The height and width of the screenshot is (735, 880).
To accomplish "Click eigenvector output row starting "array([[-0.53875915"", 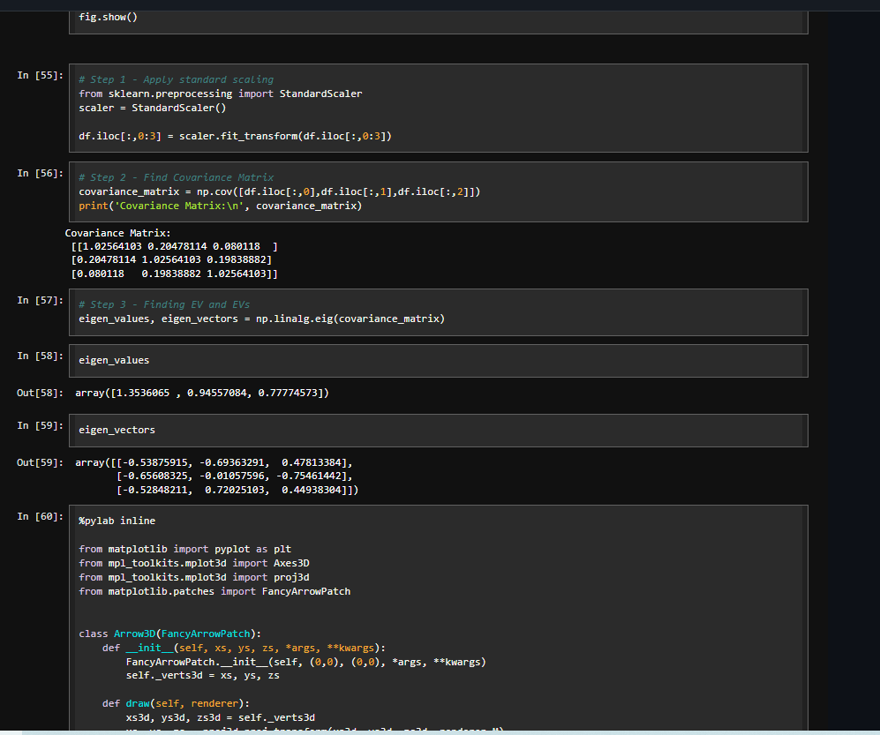I will click(214, 463).
